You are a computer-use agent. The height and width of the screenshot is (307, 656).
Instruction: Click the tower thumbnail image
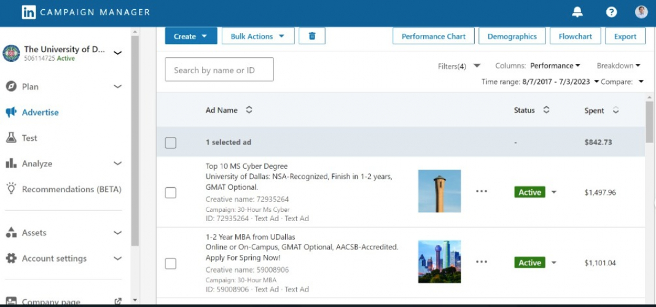(439, 191)
